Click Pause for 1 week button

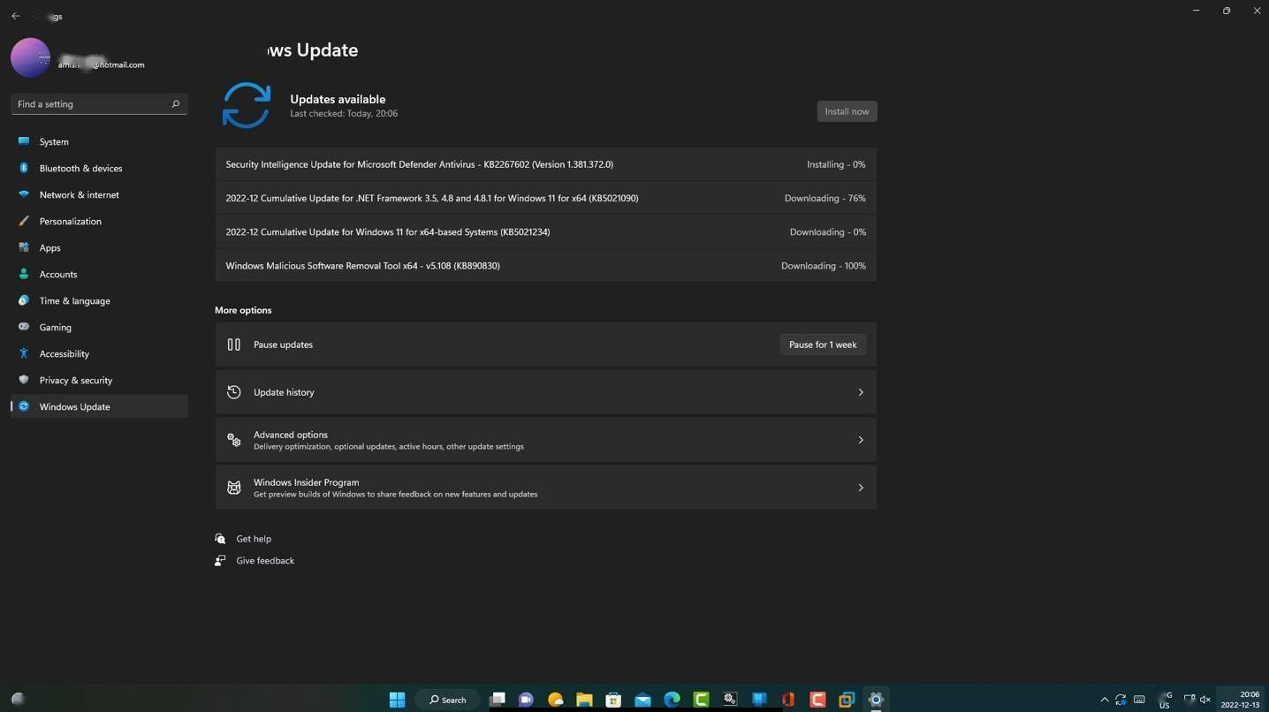[823, 345]
